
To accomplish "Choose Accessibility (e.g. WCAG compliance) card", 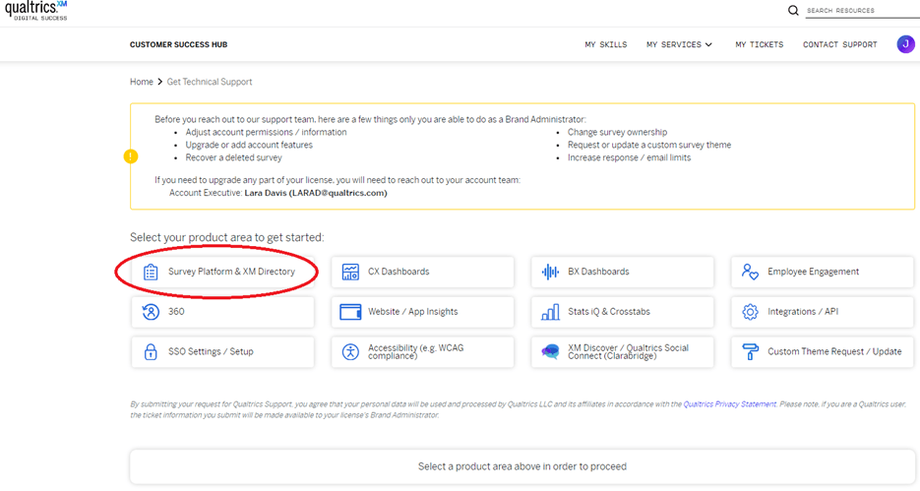I will 422,351.
